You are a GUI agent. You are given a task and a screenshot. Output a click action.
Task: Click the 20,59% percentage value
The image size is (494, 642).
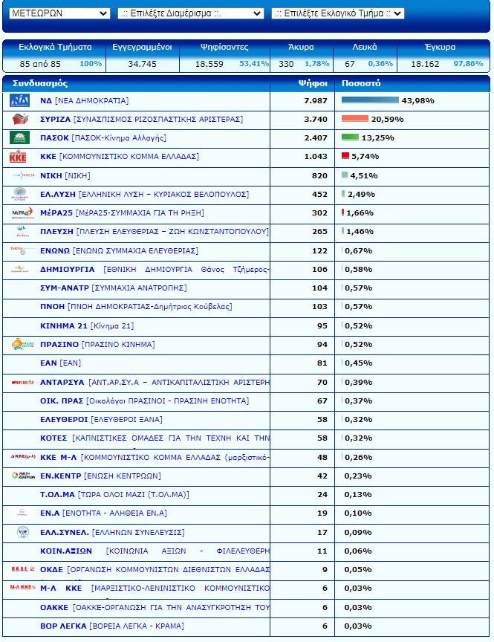point(387,119)
